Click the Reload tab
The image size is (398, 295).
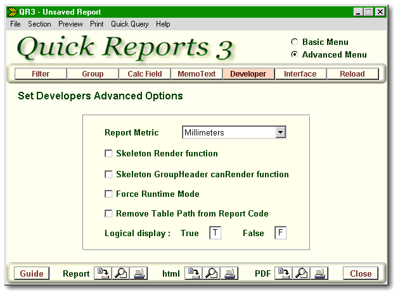[352, 73]
